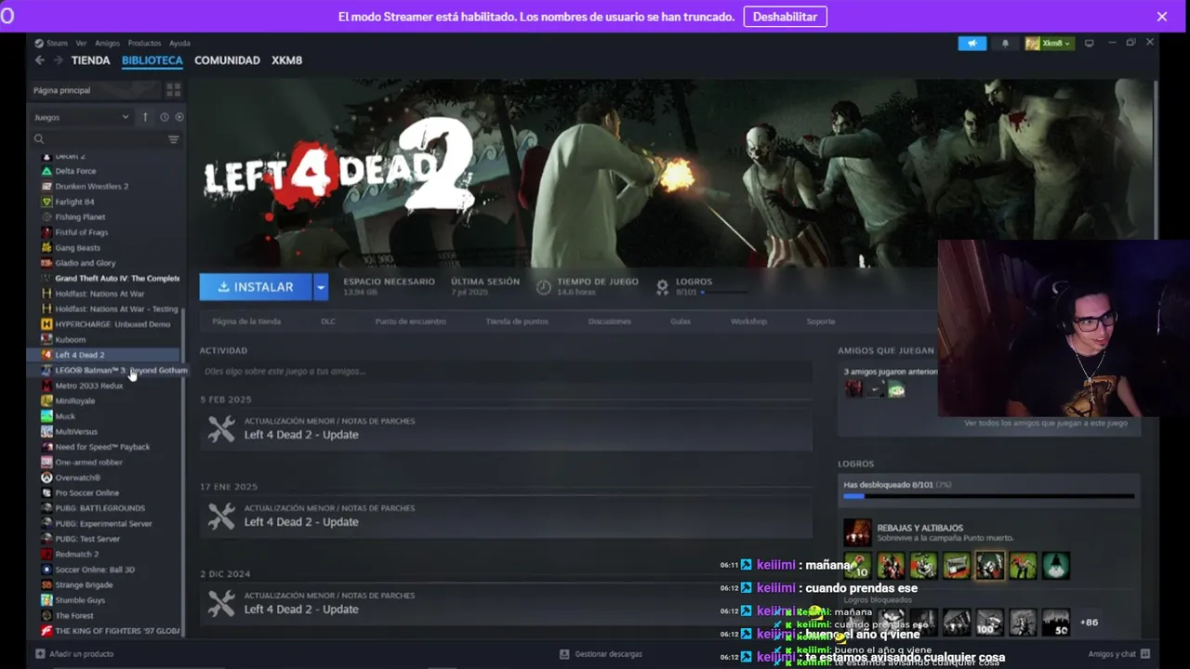This screenshot has width=1190, height=669.
Task: Go to the TIENDA tab
Action: point(90,60)
